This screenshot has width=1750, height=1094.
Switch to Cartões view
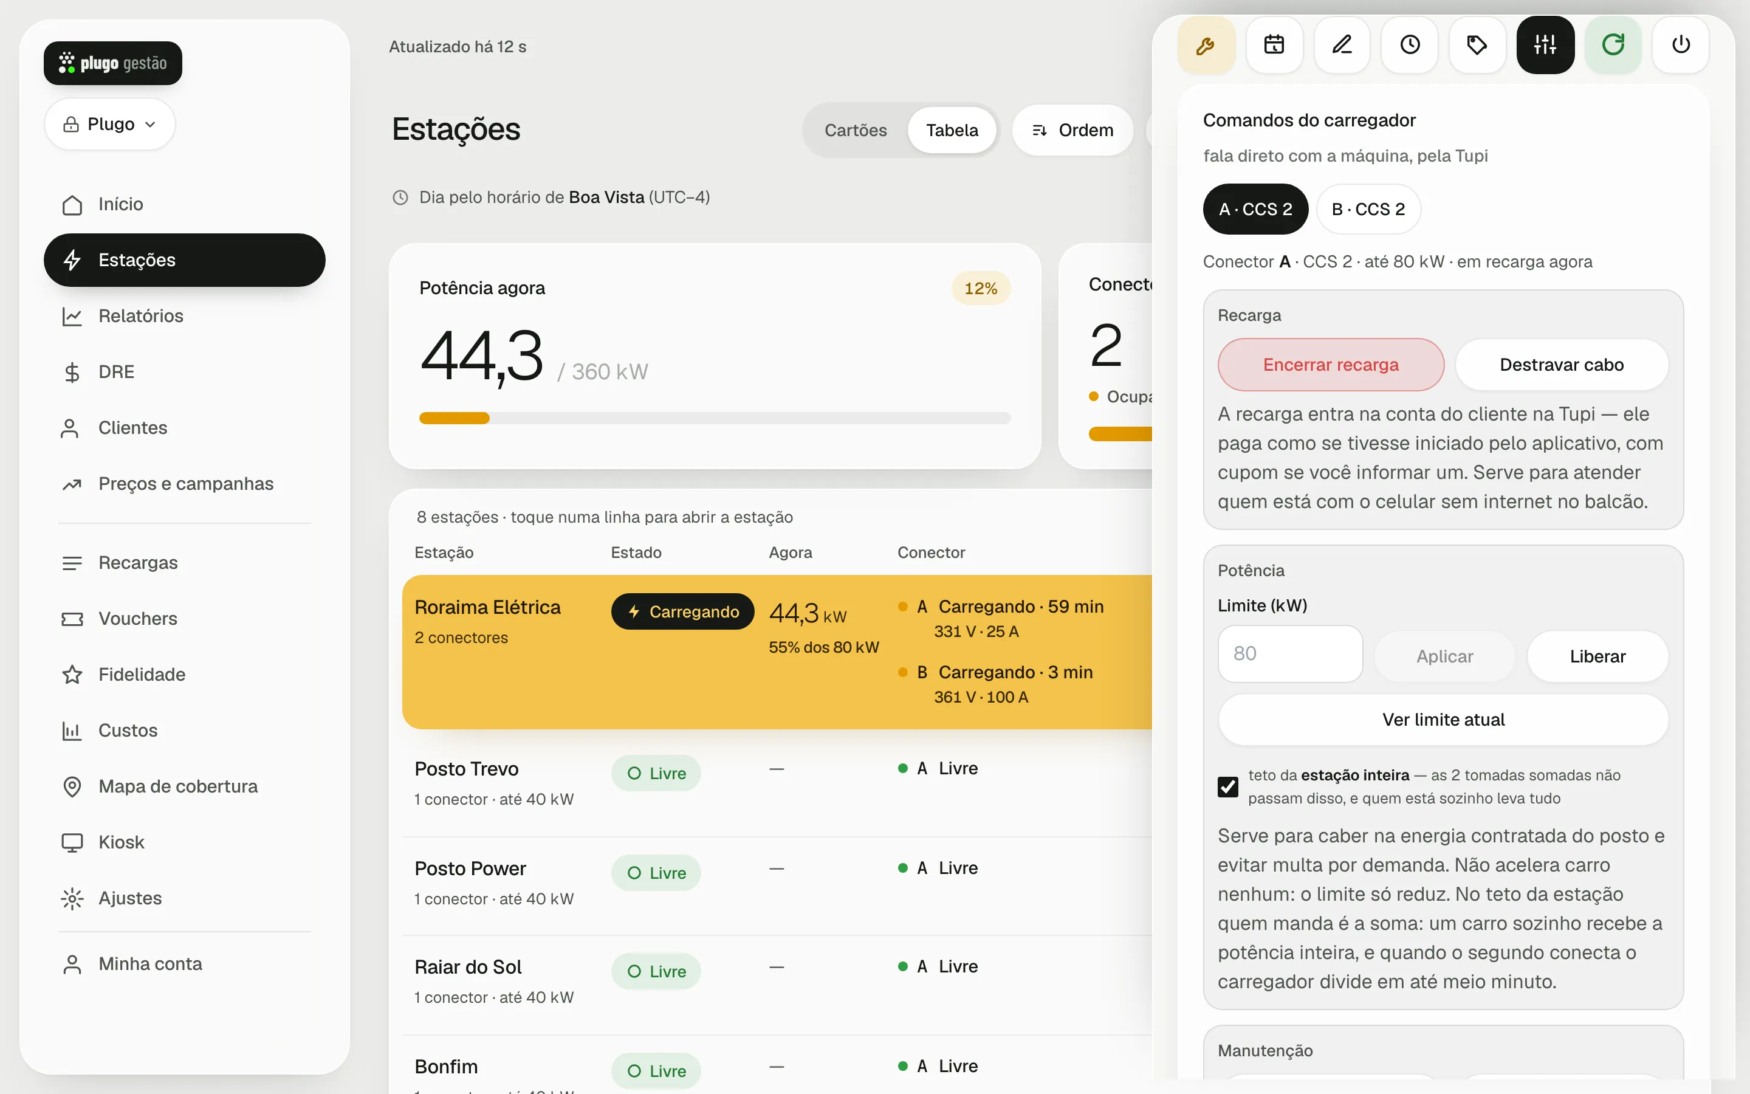856,130
